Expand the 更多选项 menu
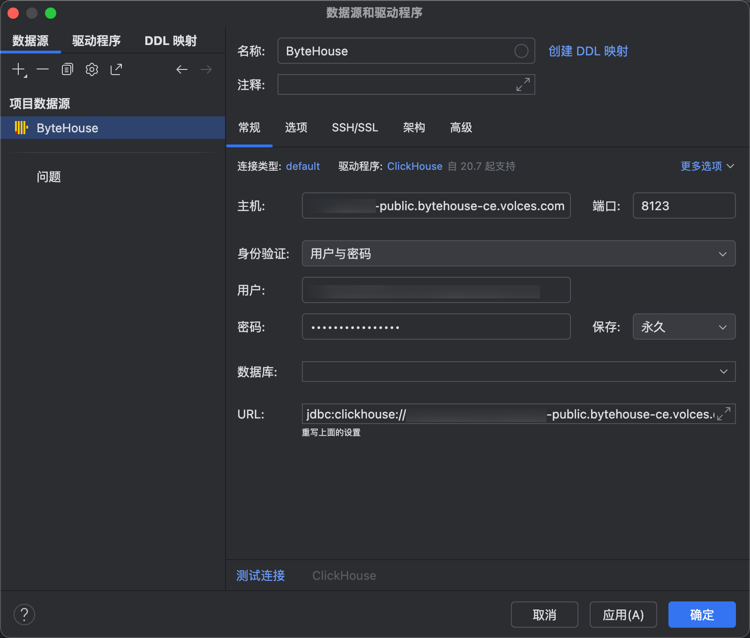The height and width of the screenshot is (638, 750). 707,166
